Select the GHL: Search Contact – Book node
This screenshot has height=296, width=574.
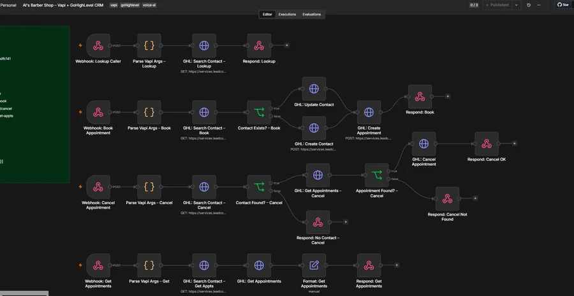[x=204, y=112]
